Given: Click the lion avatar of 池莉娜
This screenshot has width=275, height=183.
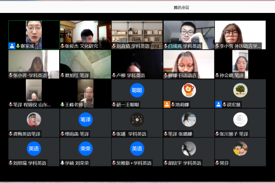Looking at the screenshot, I should (188, 90).
